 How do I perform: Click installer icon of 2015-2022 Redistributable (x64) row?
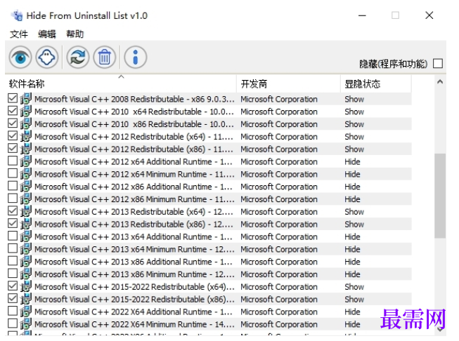click(x=26, y=287)
